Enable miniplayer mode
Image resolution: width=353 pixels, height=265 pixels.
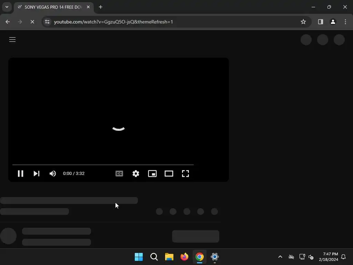pos(152,174)
